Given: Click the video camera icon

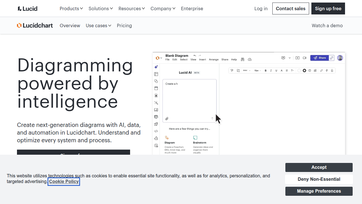Looking at the screenshot, I should tap(305, 58).
